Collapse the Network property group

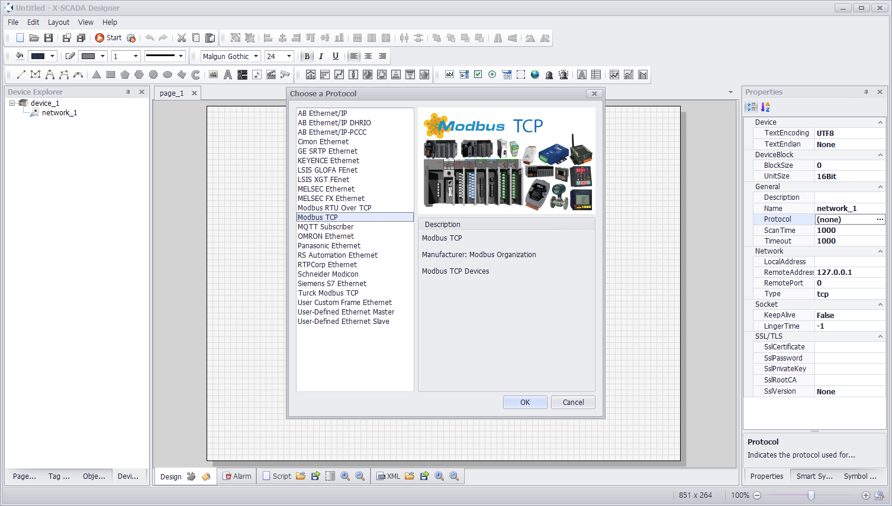(880, 251)
